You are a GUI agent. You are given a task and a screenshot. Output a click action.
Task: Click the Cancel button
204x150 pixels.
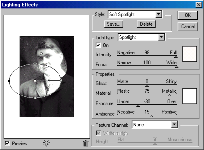point(188,26)
